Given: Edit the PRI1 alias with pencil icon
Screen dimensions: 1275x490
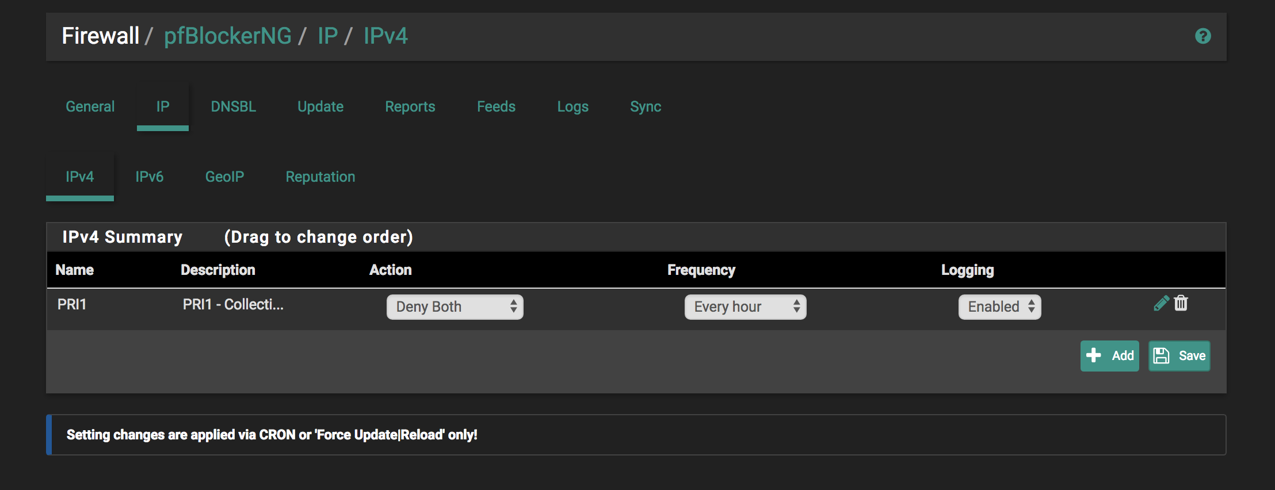Looking at the screenshot, I should (x=1161, y=303).
